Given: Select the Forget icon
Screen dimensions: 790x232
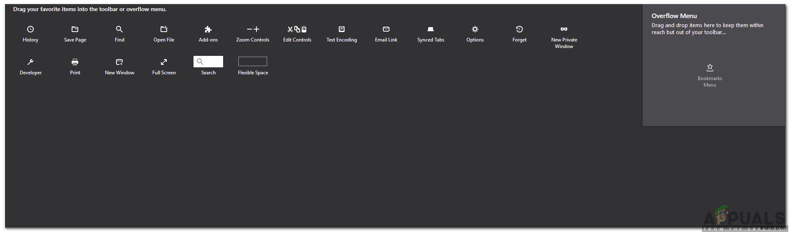Looking at the screenshot, I should tap(520, 29).
